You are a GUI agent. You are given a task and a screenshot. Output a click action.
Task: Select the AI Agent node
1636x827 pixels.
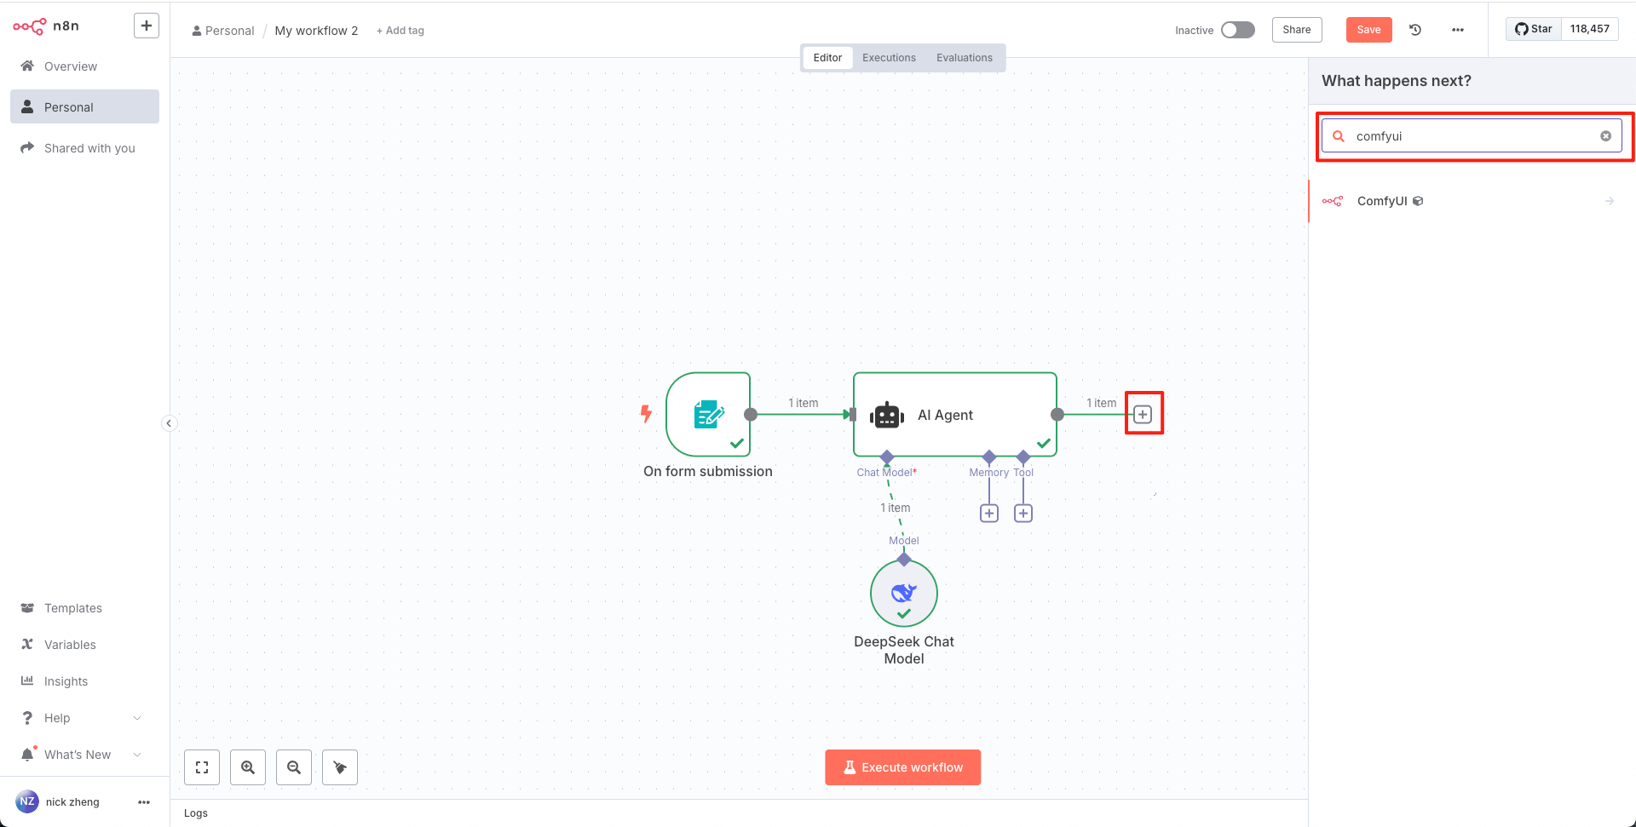(x=955, y=415)
